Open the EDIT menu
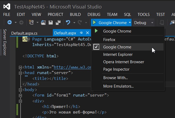 [21, 15]
